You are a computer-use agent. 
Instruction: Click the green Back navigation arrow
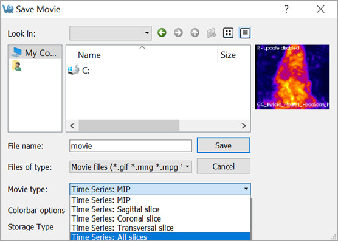(x=162, y=33)
